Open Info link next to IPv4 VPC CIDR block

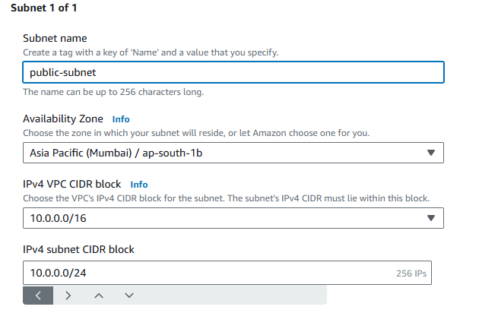pos(139,185)
